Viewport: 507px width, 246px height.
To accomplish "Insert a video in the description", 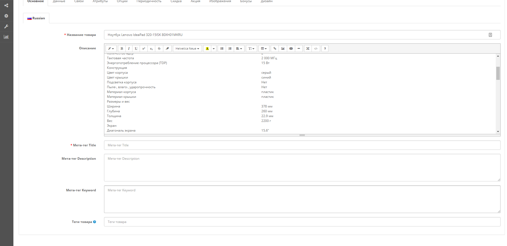I will pyautogui.click(x=291, y=49).
